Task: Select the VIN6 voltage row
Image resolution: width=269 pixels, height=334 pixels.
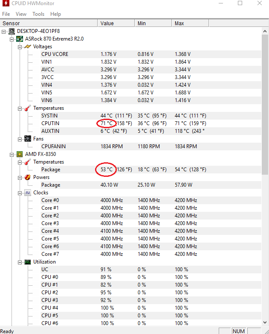Action: click(x=151, y=100)
